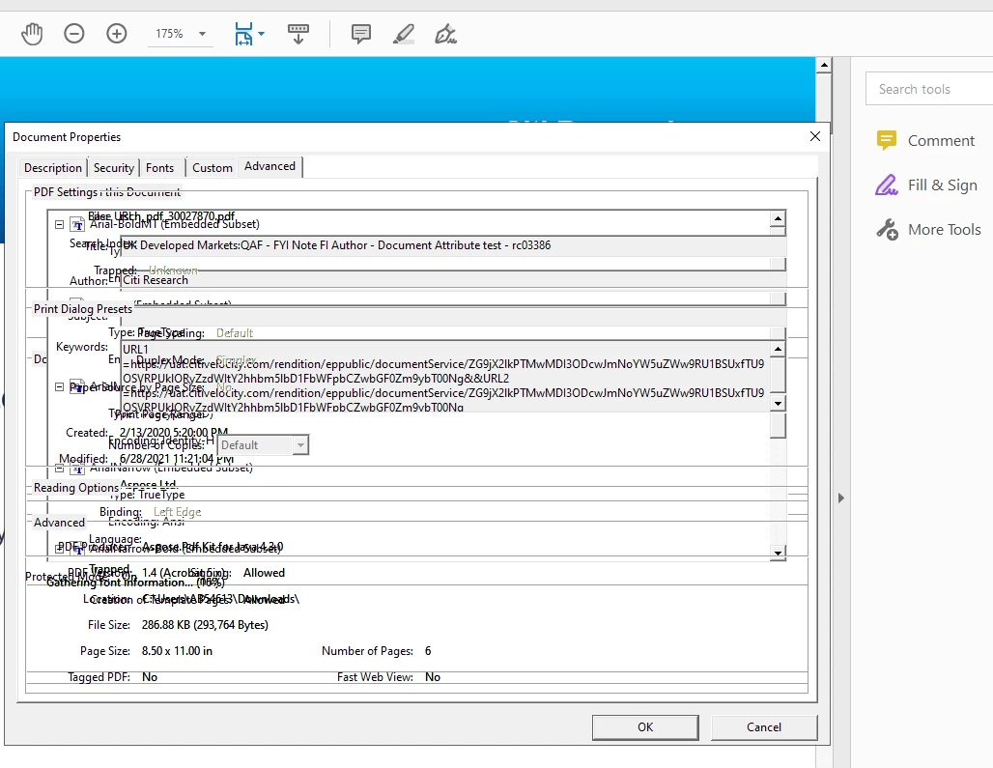Select the Page Size 8.50 x 11.00 in
The width and height of the screenshot is (993, 768).
pos(178,651)
